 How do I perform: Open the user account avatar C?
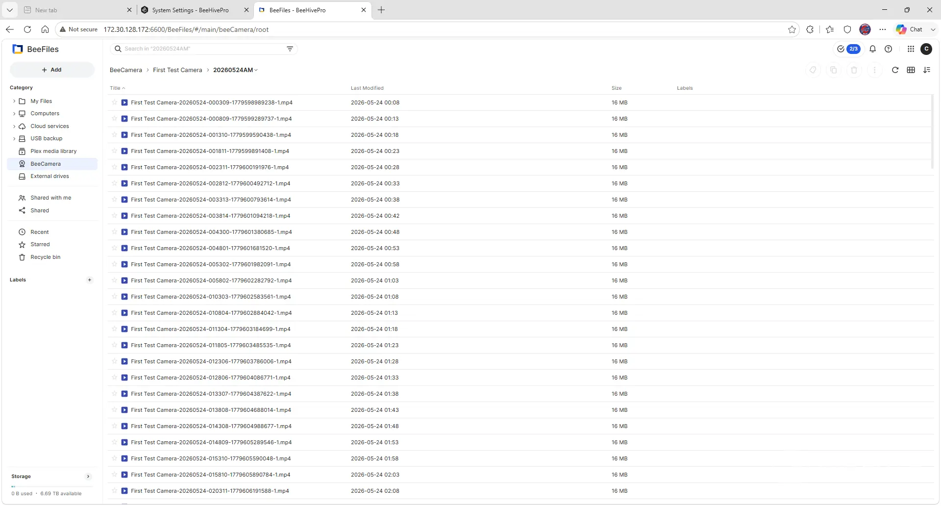926,49
